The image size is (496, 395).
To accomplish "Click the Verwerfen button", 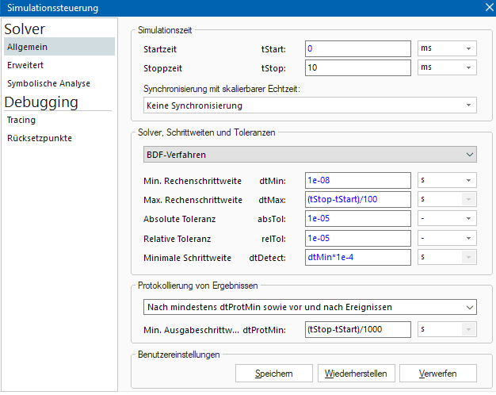I will pos(438,373).
